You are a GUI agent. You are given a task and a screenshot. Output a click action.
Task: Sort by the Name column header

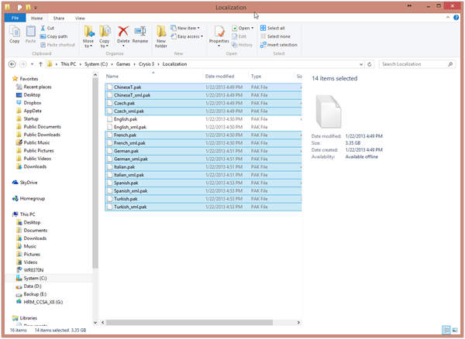(153, 76)
